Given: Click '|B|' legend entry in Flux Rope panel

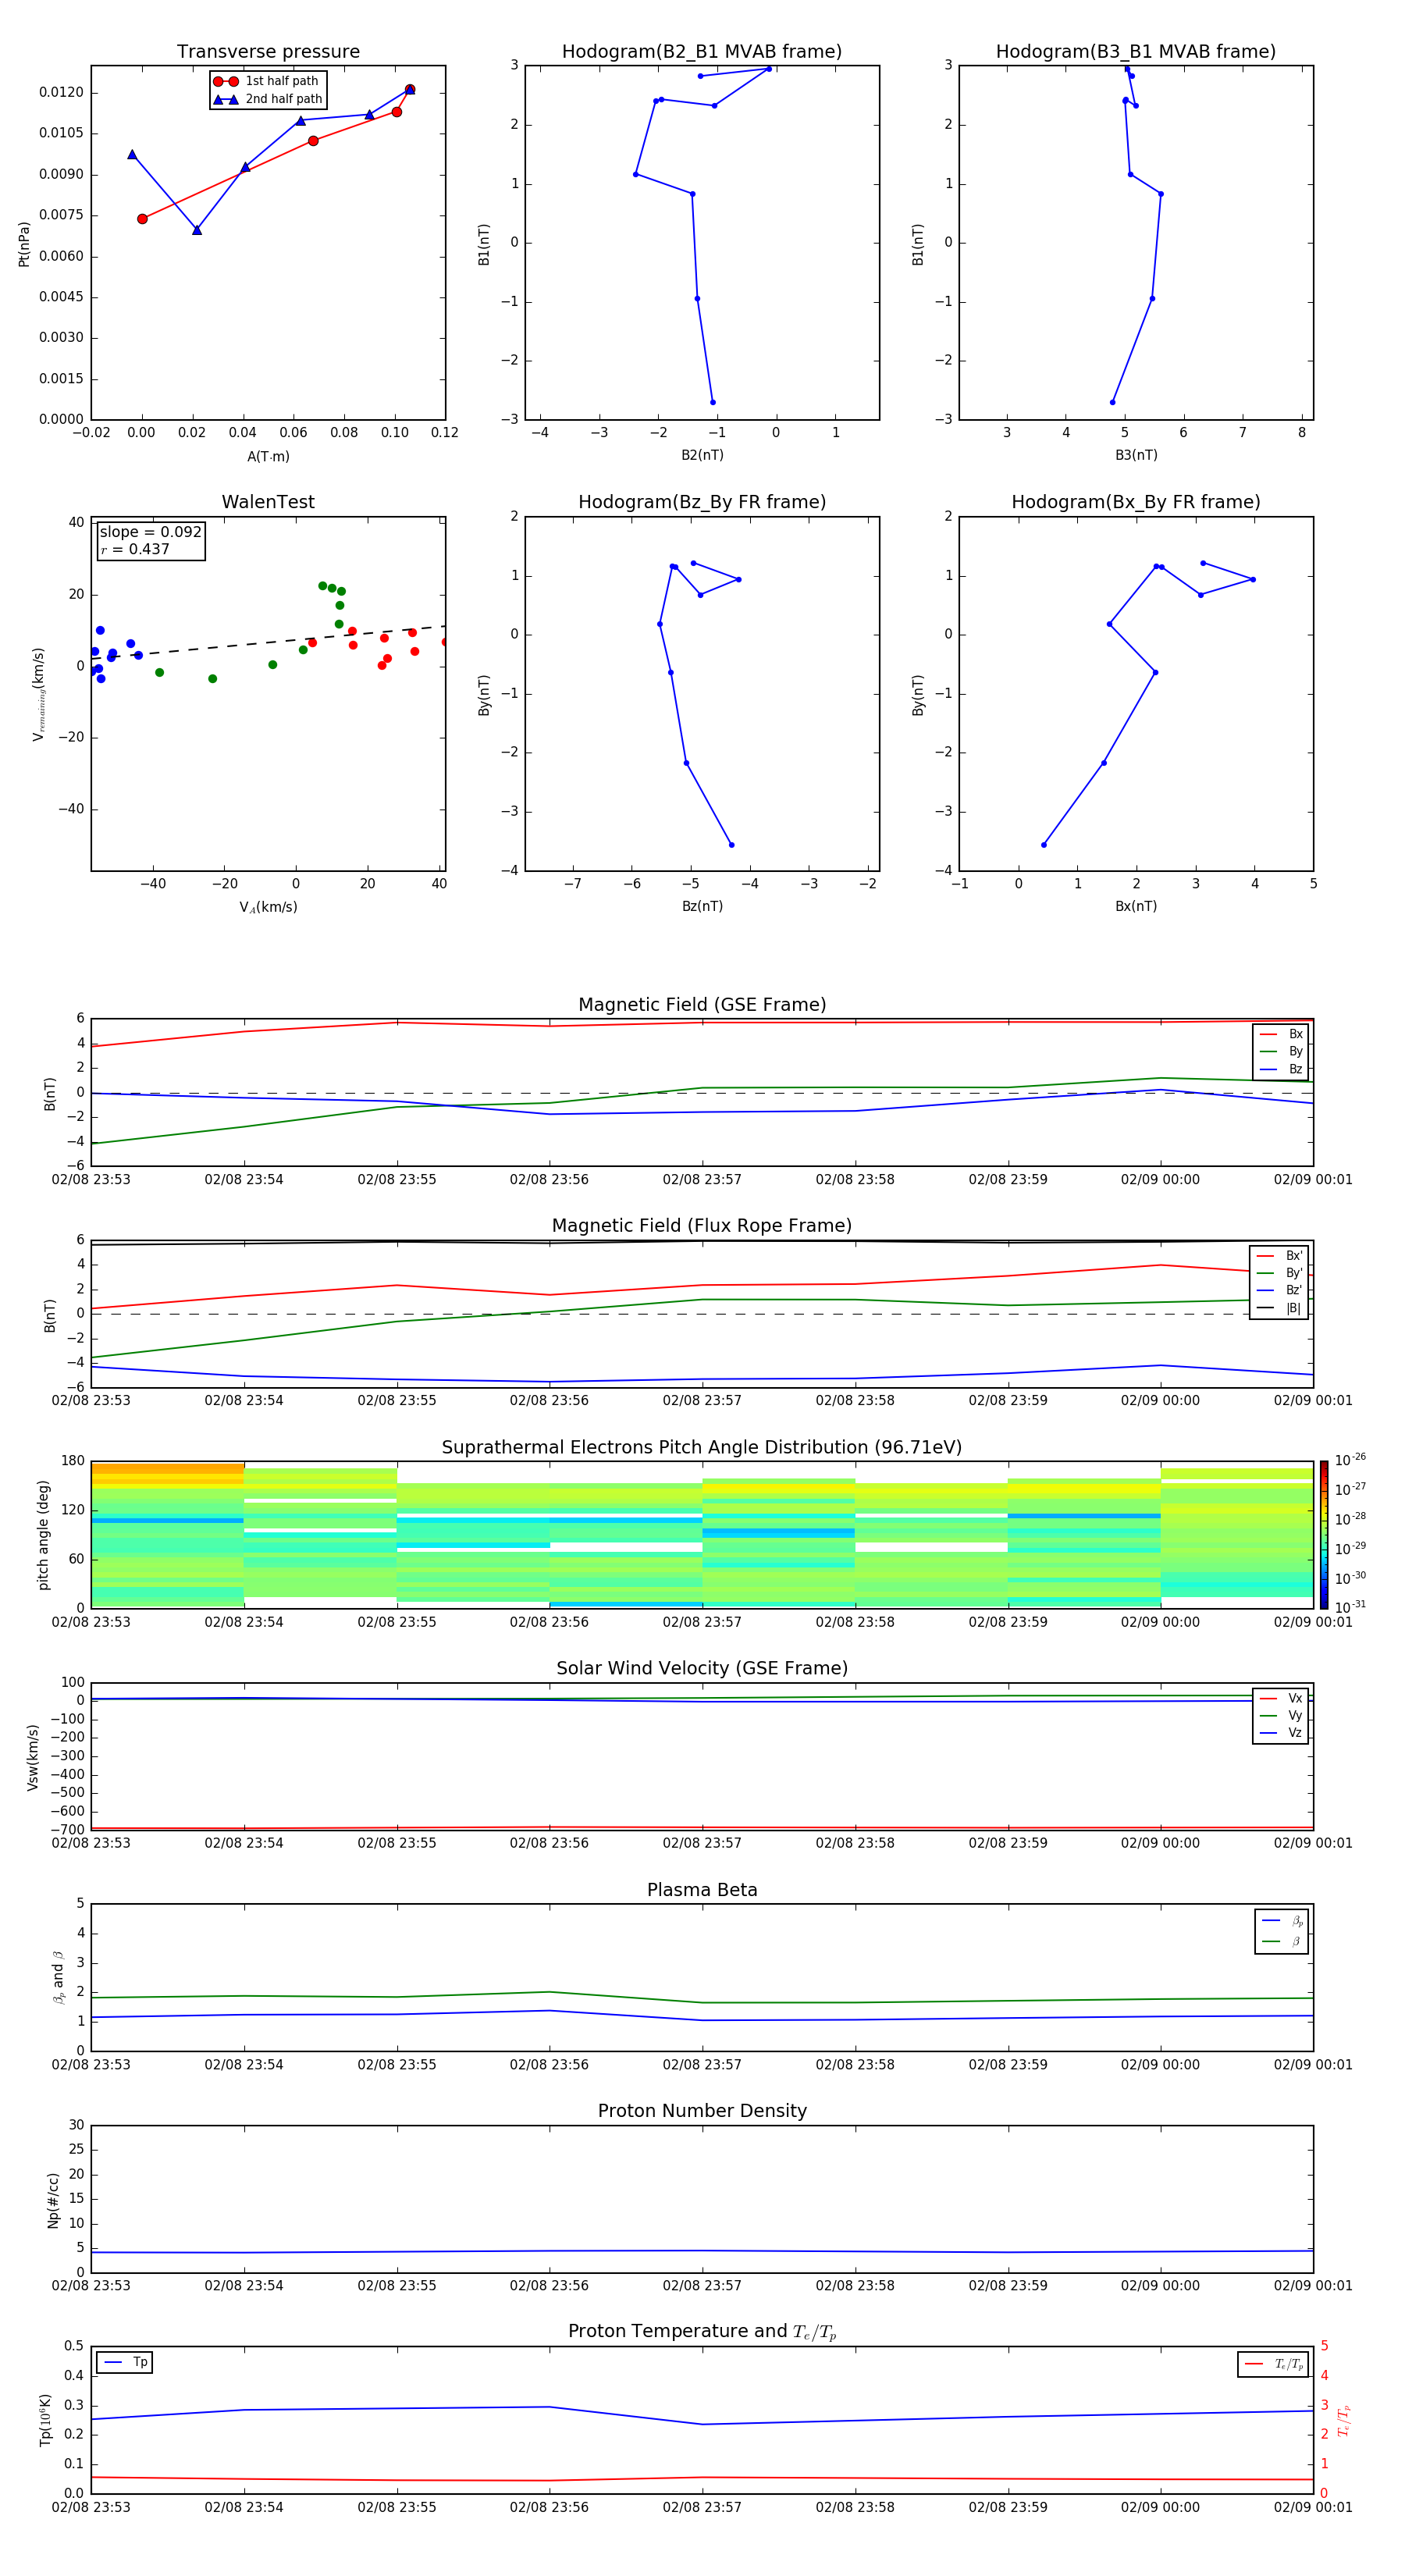Looking at the screenshot, I should 1279,1308.
